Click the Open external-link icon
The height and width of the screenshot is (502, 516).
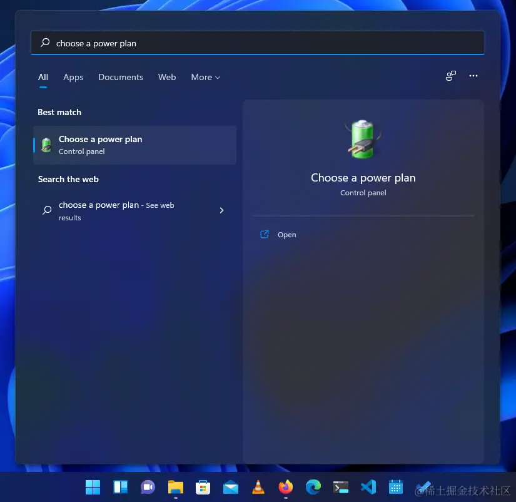tap(265, 234)
